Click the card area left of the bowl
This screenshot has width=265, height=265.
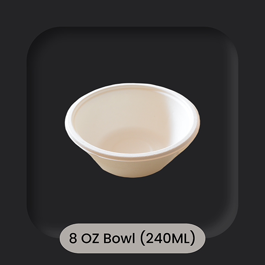[45, 130]
